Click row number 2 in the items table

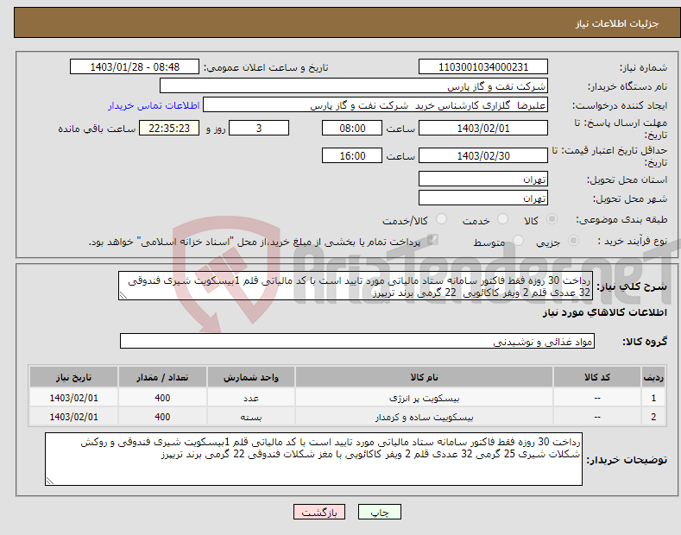pyautogui.click(x=653, y=417)
